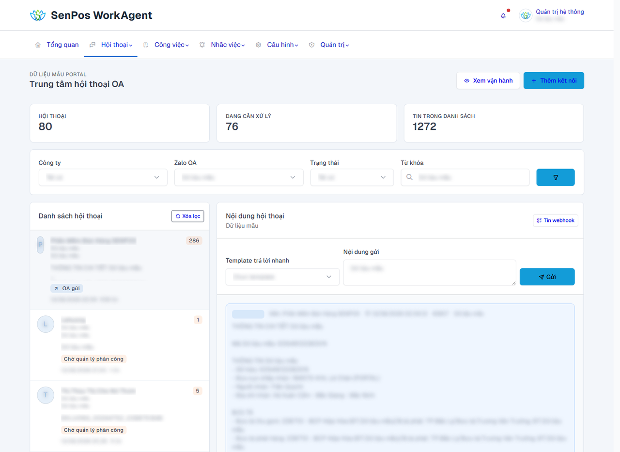
Task: Click the avatar circle labeled P
Action: point(40,244)
